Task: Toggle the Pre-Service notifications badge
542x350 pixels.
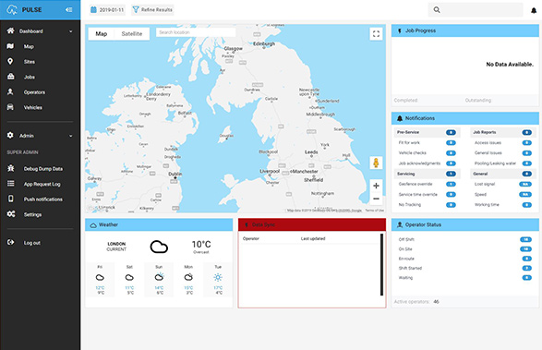Action: click(451, 132)
